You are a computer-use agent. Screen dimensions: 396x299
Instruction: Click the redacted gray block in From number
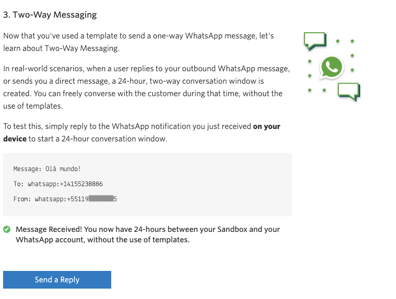[x=101, y=199]
